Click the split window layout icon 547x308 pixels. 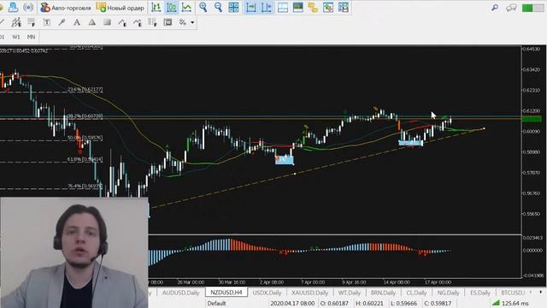click(x=283, y=8)
